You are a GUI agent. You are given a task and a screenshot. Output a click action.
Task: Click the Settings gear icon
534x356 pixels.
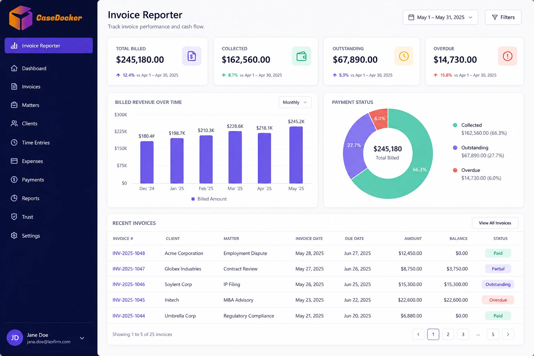(x=14, y=235)
